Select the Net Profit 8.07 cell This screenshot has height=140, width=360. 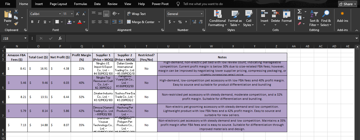(x=60, y=125)
